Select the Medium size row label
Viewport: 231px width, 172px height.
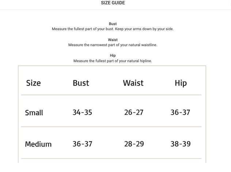click(x=38, y=144)
